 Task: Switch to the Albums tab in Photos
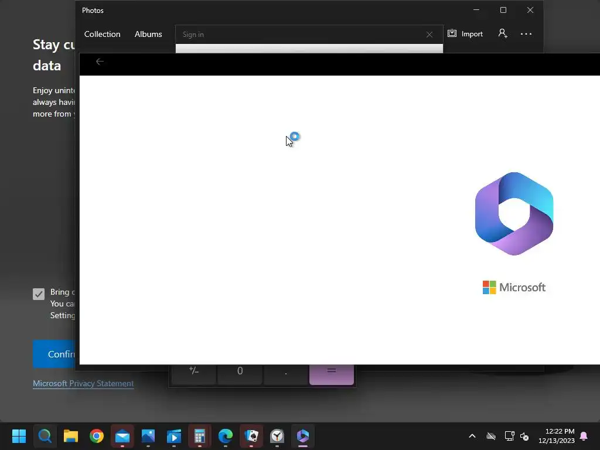click(148, 34)
